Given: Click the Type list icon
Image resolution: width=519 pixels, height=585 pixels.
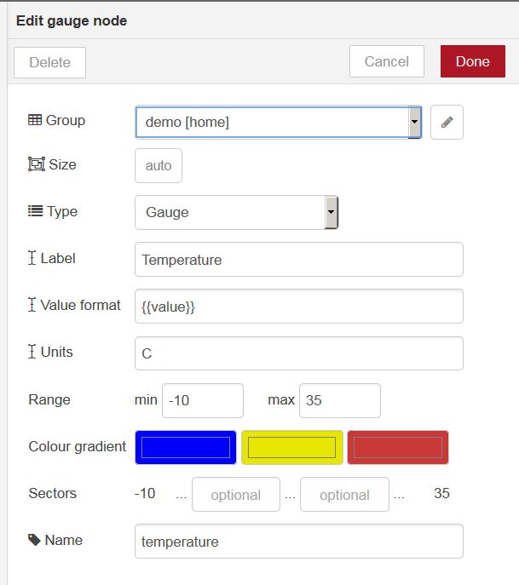Looking at the screenshot, I should coord(35,211).
